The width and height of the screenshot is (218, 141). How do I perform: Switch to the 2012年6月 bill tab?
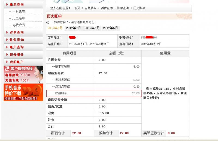(92, 28)
